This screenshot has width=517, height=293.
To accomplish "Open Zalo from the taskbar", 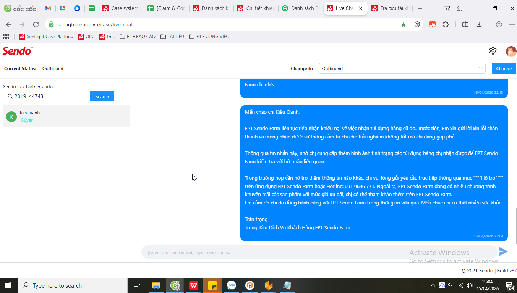I will tap(232, 285).
